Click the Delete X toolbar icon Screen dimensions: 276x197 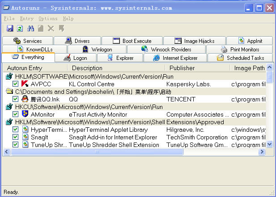[x=51, y=28]
